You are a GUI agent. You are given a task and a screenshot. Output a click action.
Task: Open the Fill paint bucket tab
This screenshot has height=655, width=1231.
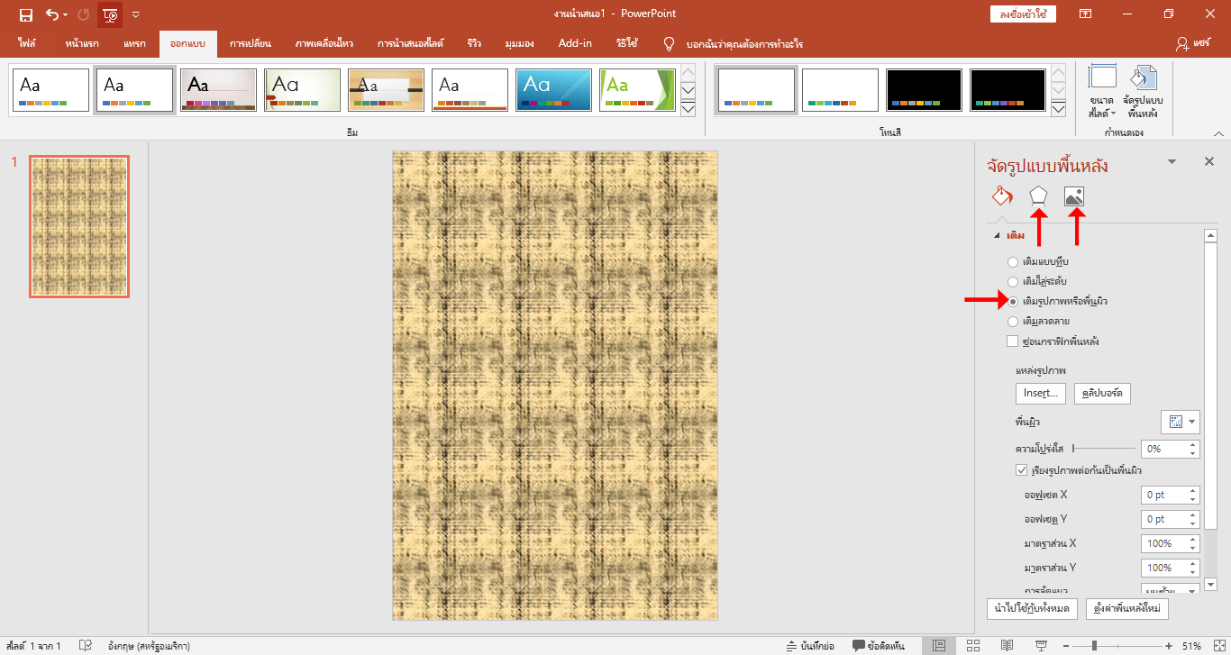coord(1001,196)
